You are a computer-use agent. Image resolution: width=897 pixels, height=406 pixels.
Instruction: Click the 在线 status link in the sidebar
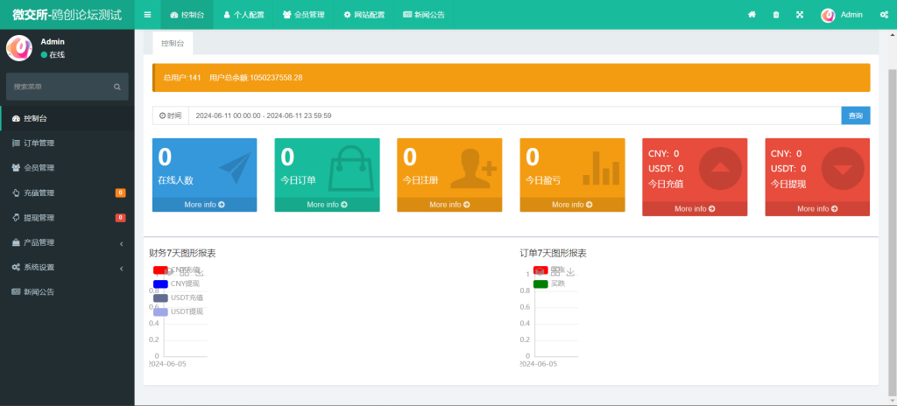(x=53, y=55)
